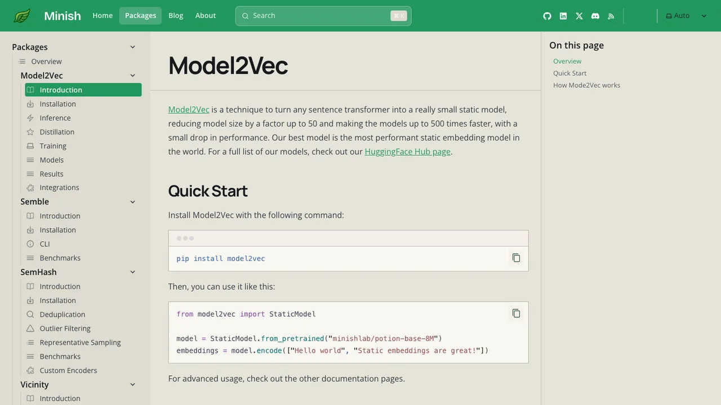Click the Minish site title
Screen dimensions: 721x405
[63, 16]
